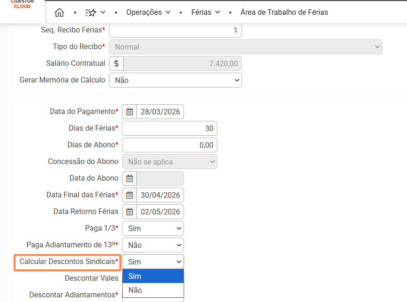Screen dimensions: 407x302
Task: Click the Seq. Recibo Férias input field
Action: click(175, 30)
